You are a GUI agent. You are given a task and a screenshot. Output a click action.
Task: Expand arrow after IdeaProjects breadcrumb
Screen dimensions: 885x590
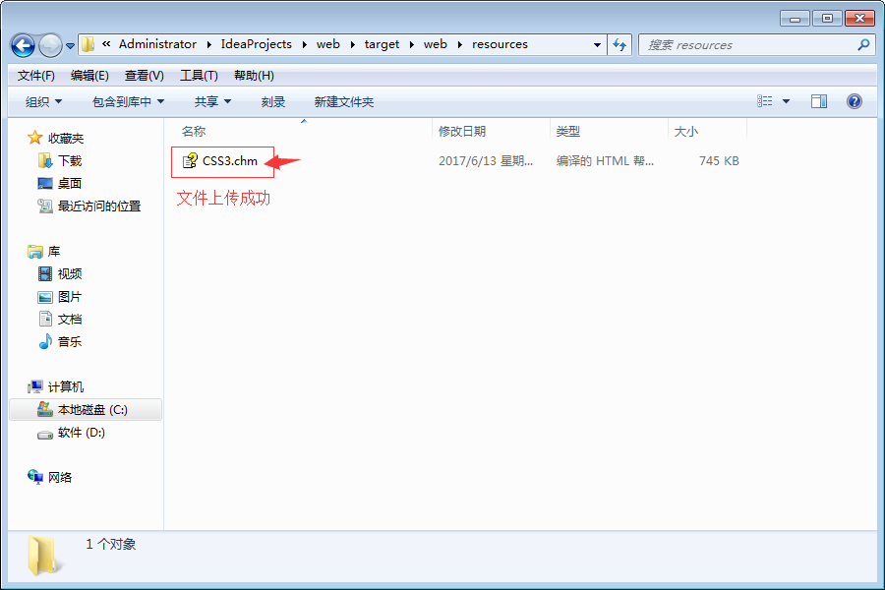click(x=304, y=44)
